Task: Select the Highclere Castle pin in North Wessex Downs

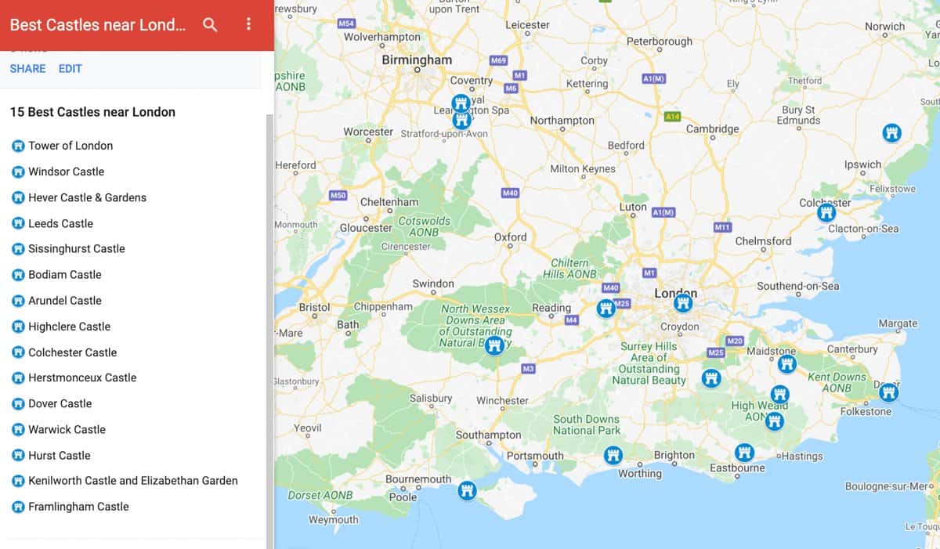Action: pyautogui.click(x=494, y=345)
